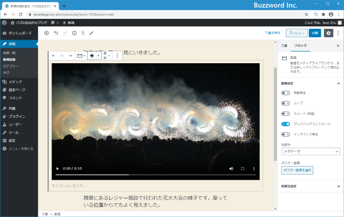Play the fireworks video

(x=58, y=168)
